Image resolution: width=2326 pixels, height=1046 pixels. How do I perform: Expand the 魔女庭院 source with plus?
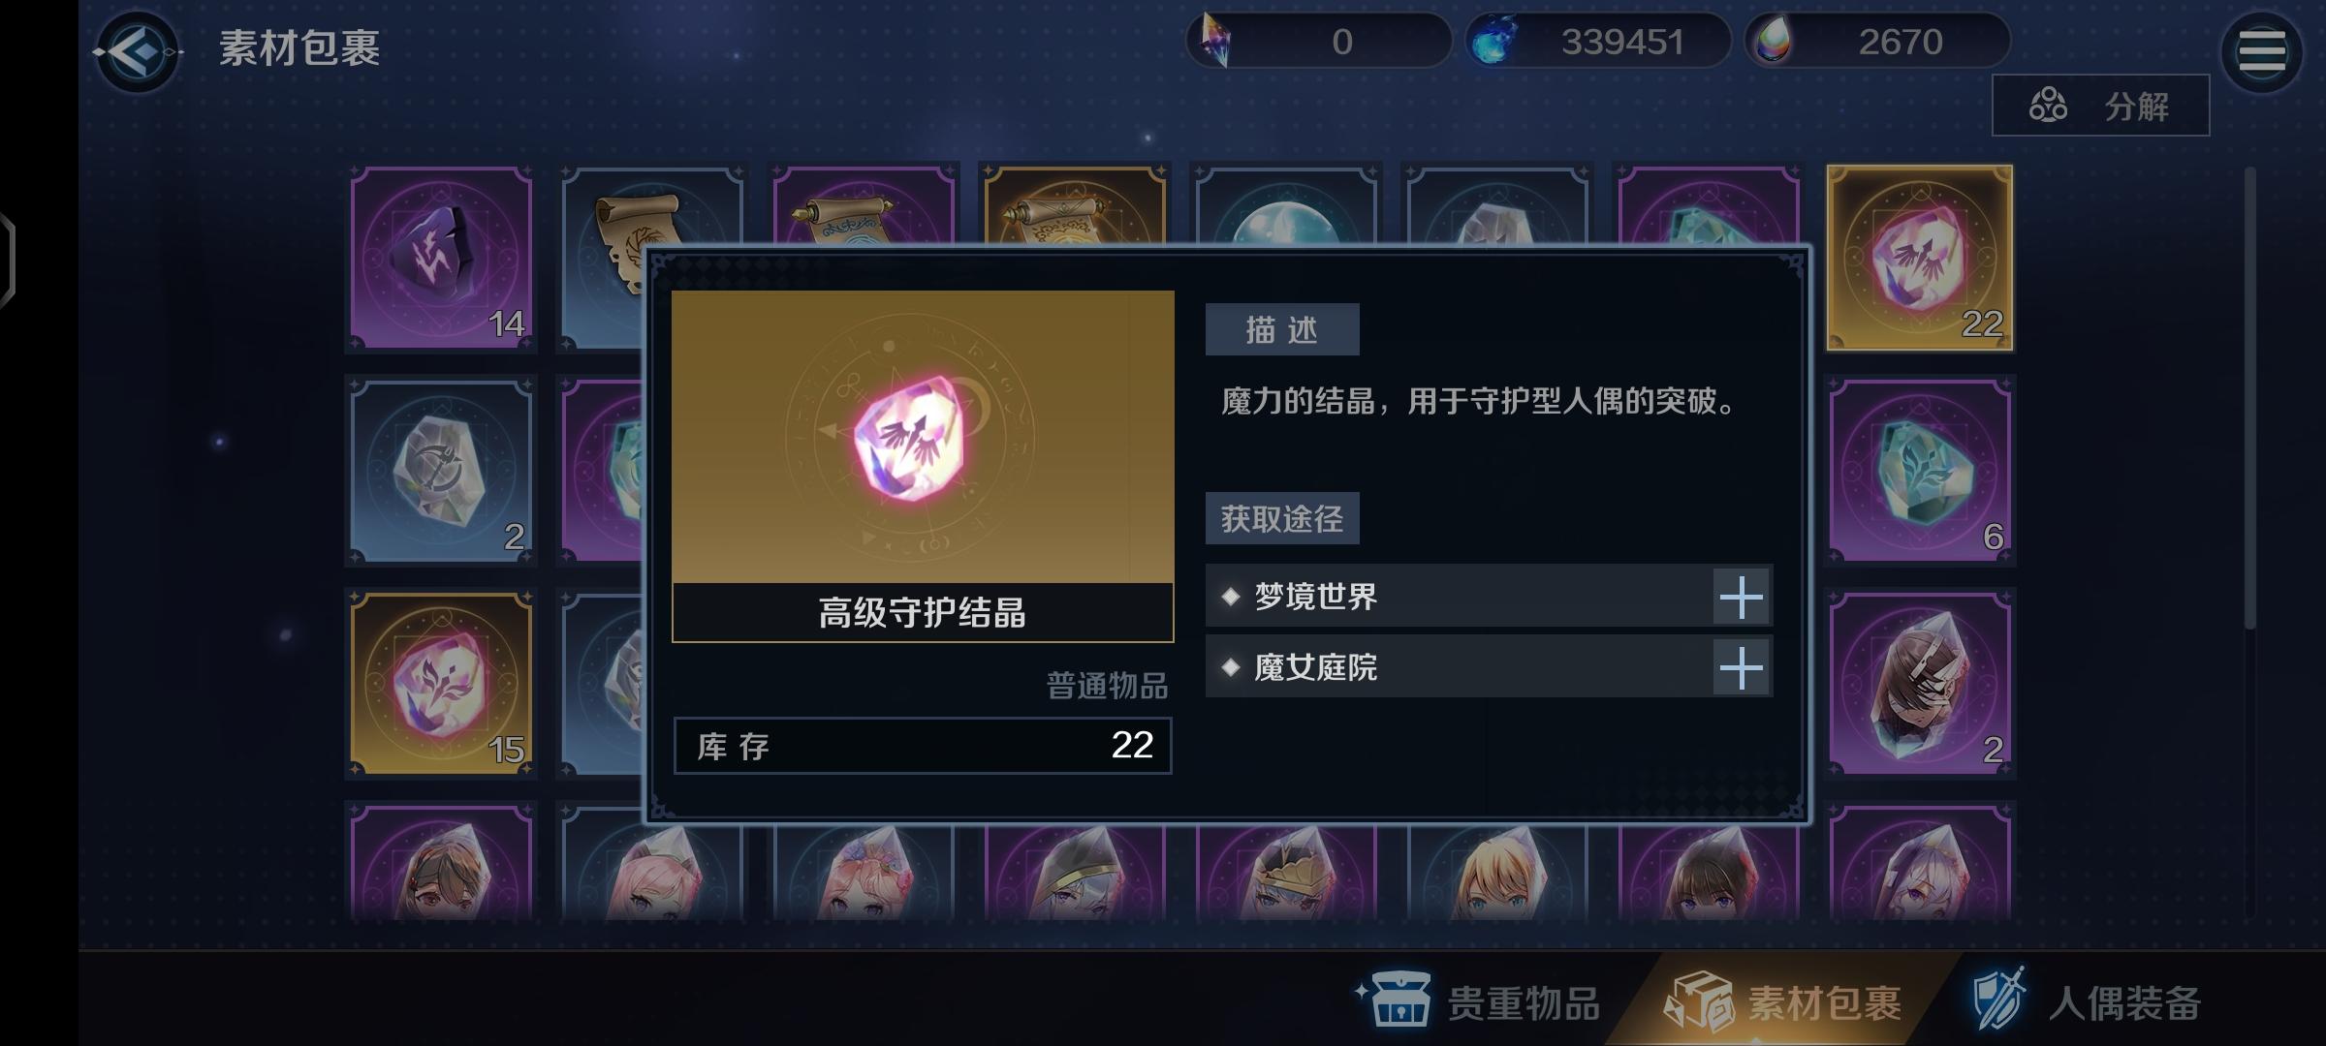pos(1742,668)
